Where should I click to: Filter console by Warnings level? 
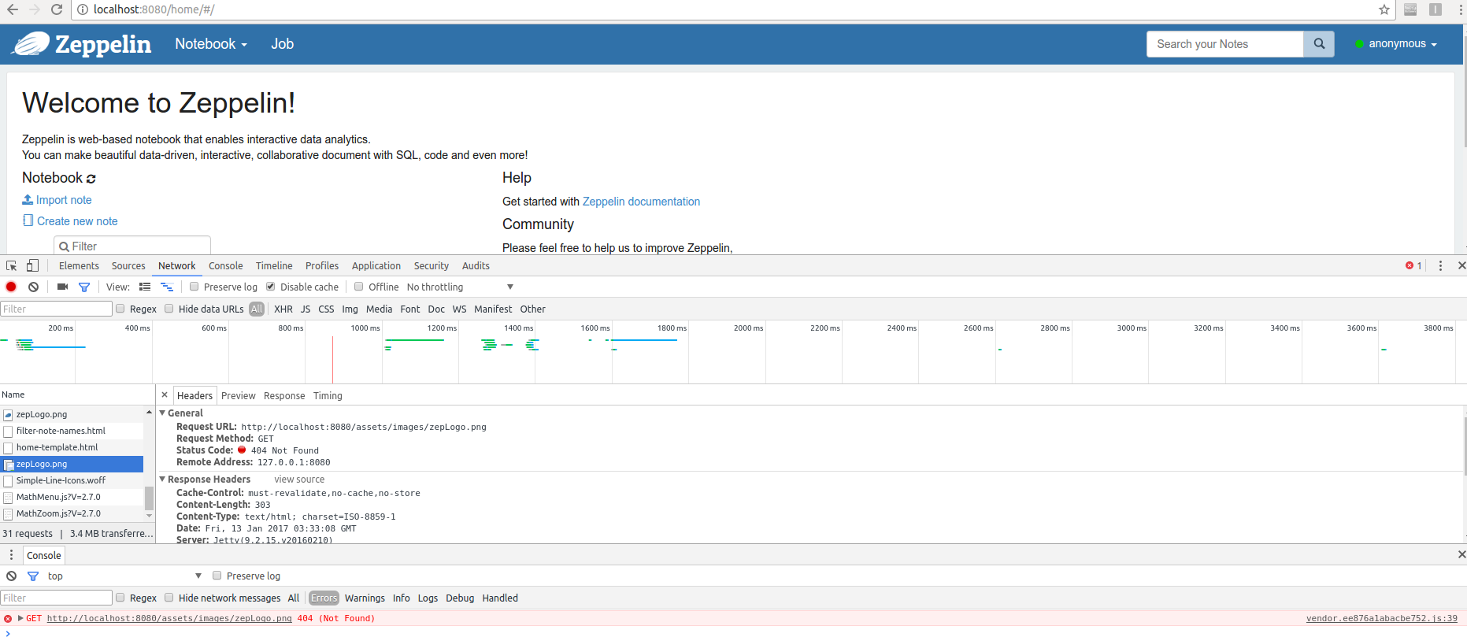tap(365, 598)
